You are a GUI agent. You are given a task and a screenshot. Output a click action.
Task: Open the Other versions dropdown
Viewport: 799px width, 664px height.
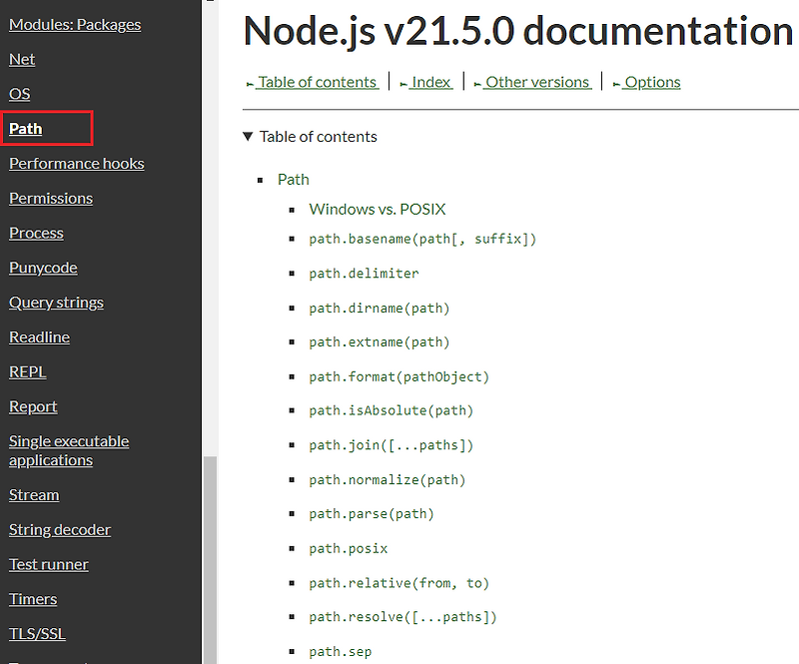click(537, 82)
